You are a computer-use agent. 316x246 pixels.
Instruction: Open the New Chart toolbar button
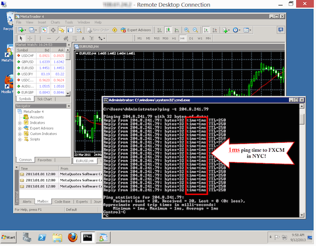click(x=22, y=30)
